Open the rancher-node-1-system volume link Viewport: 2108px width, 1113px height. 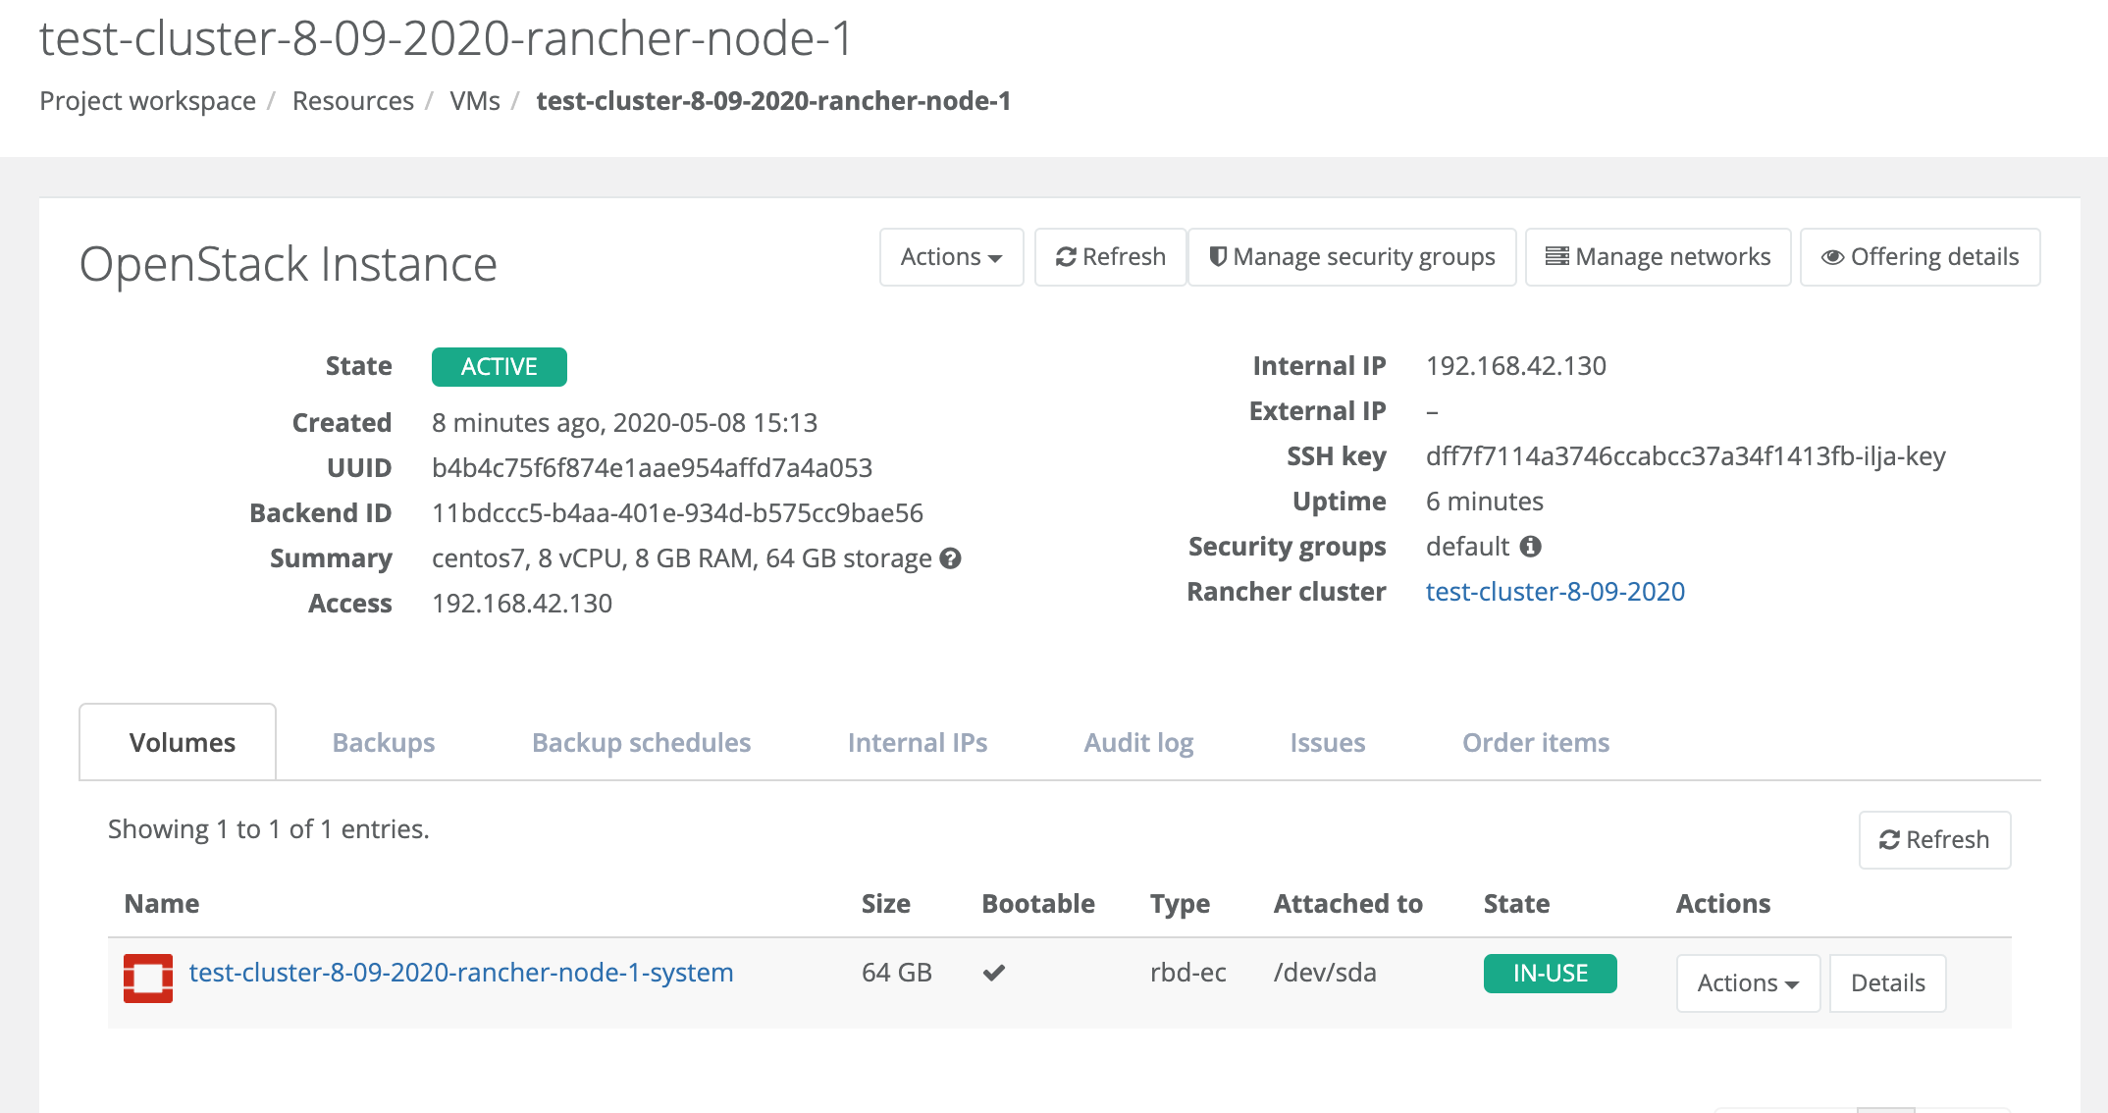coord(461,973)
